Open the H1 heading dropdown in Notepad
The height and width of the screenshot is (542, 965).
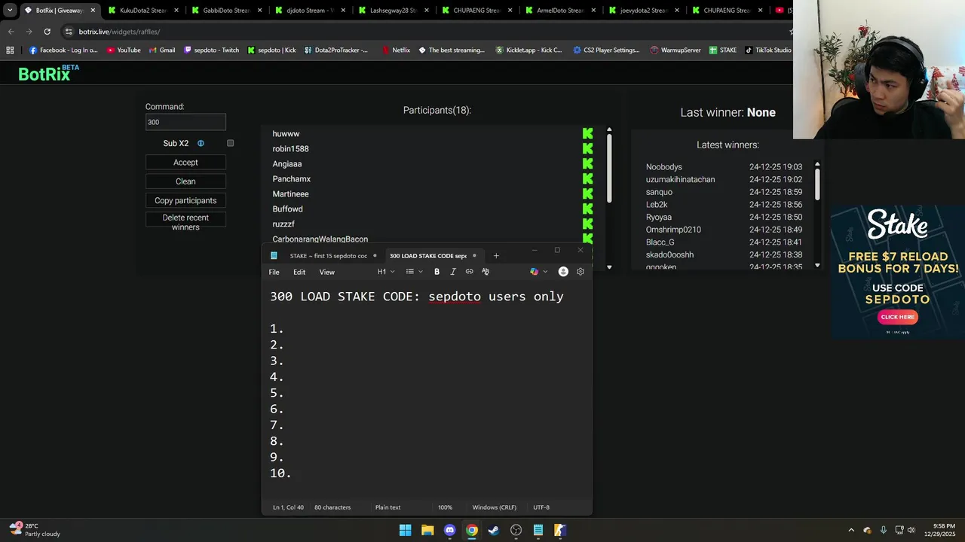(386, 272)
